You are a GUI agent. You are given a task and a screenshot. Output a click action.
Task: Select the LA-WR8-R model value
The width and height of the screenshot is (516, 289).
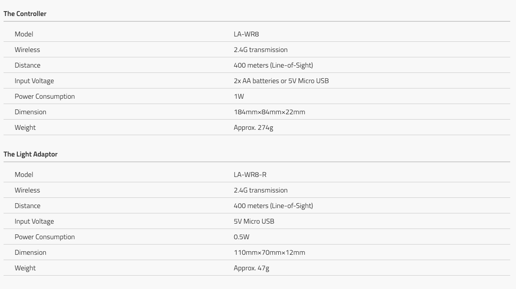tap(250, 174)
